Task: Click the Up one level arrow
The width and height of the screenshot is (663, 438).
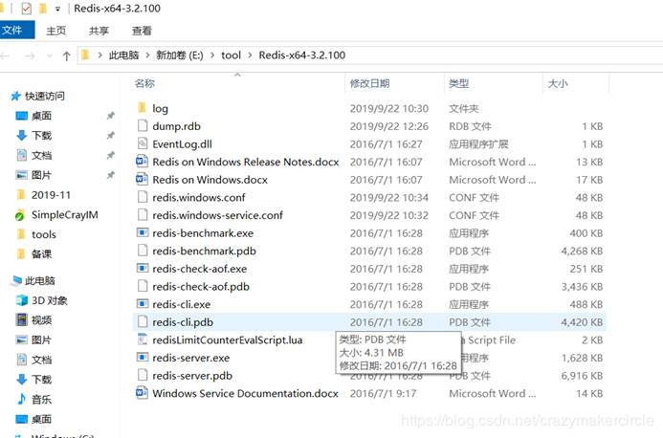Action: coord(66,55)
